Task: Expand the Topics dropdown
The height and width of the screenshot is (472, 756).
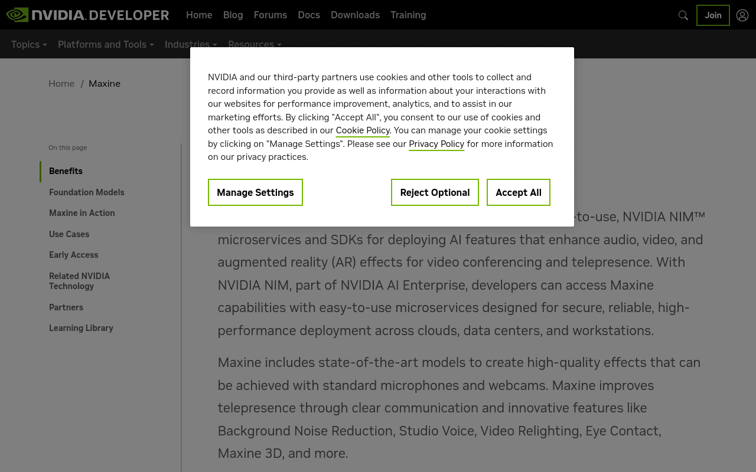Action: [x=29, y=44]
